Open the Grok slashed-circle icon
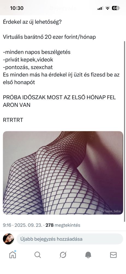 pos(63,255)
